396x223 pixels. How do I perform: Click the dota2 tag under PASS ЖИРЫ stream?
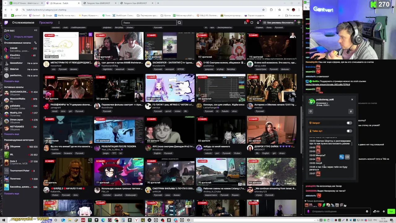pos(54,111)
